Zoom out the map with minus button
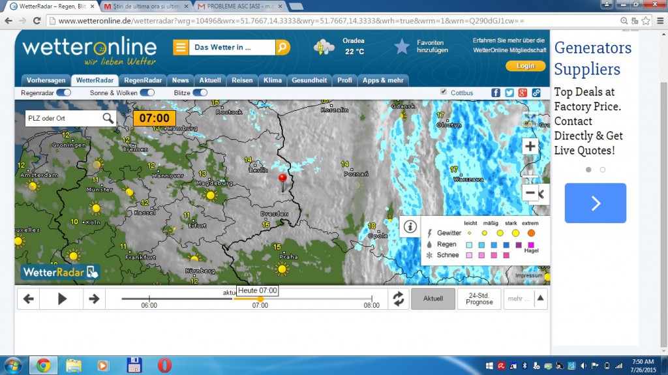The height and width of the screenshot is (375, 668). [530, 192]
